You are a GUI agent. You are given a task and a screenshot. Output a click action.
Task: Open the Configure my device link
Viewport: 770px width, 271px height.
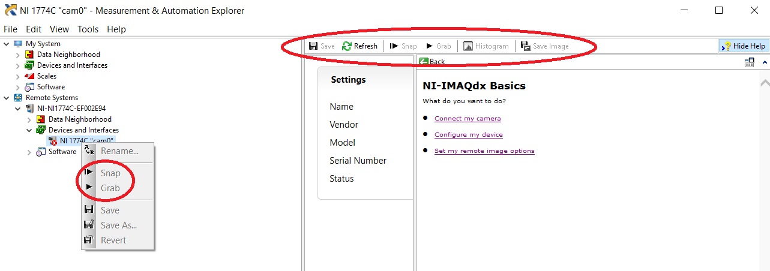pyautogui.click(x=469, y=134)
